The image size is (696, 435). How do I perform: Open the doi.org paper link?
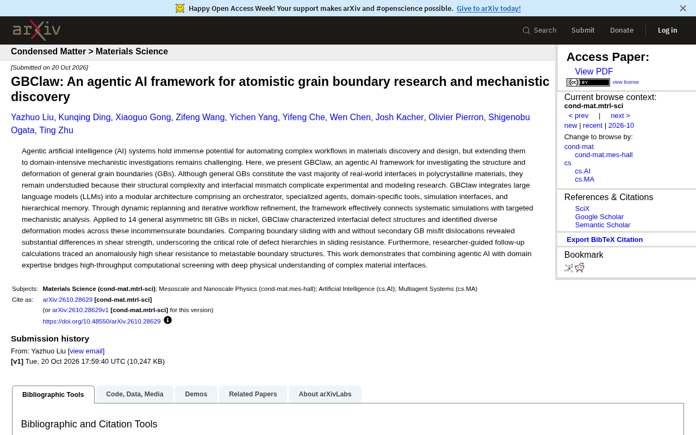coord(102,321)
